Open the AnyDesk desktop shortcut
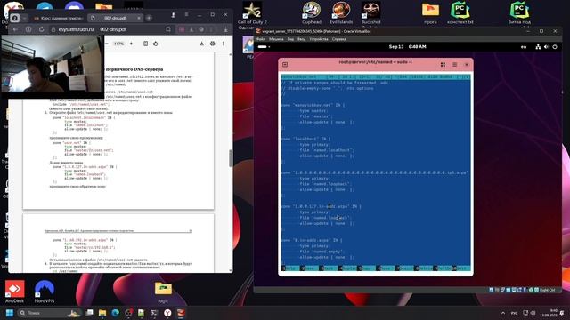 tap(14, 292)
